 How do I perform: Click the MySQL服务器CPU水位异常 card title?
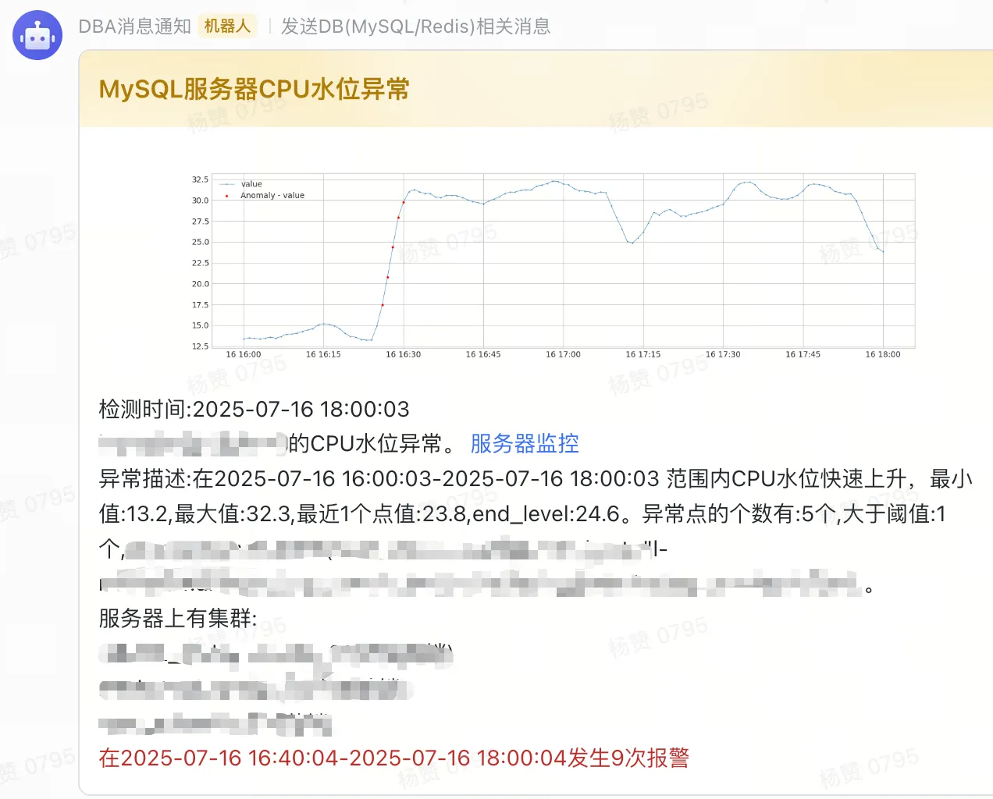254,89
